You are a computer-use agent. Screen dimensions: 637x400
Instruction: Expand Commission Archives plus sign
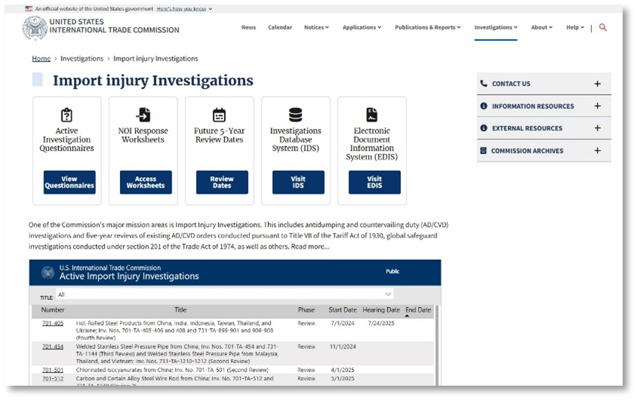point(597,151)
